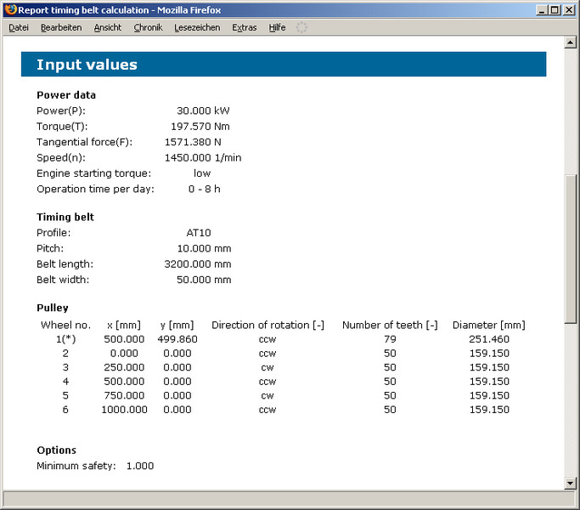Click the Number of teeth column header
The width and height of the screenshot is (580, 510).
[390, 325]
